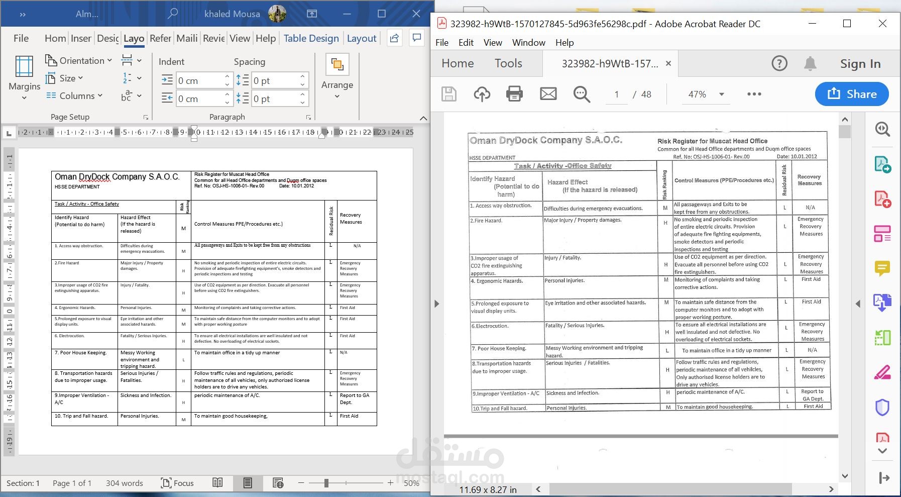
Task: Click the blue Share button in Acrobat
Action: coord(852,94)
